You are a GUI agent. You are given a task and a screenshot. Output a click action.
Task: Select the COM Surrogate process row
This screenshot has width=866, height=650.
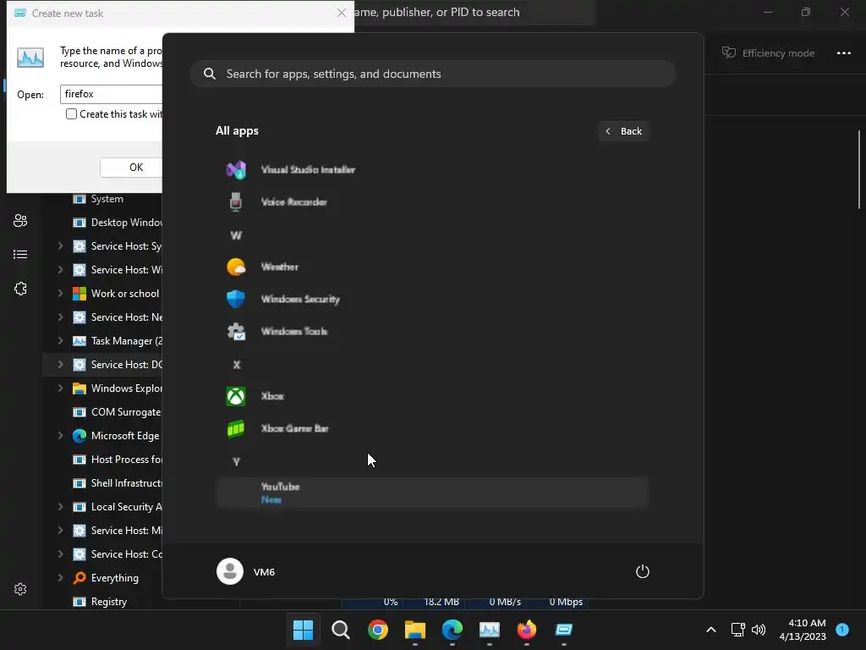[x=102, y=412]
